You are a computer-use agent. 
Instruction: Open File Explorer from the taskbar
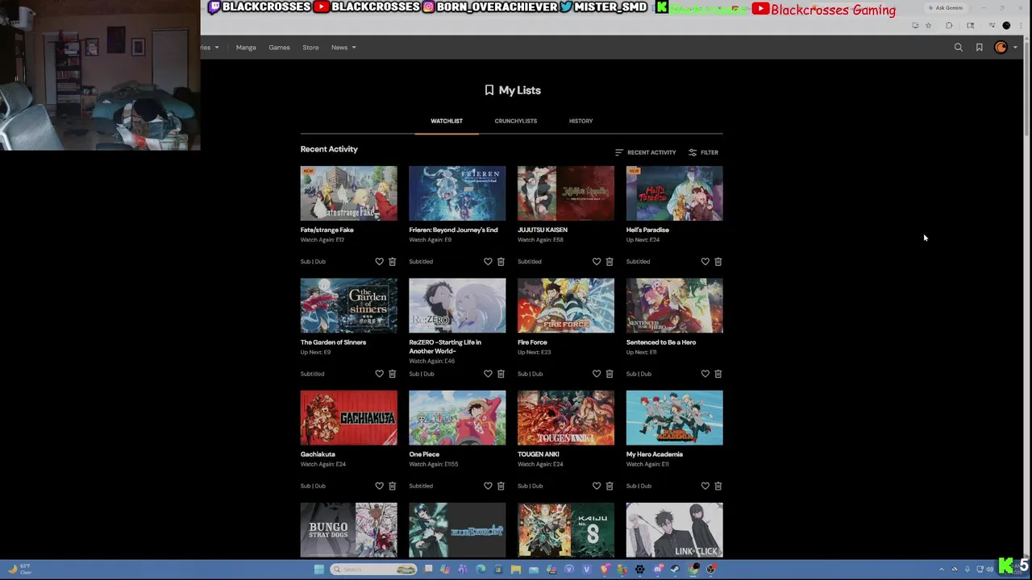(x=516, y=570)
